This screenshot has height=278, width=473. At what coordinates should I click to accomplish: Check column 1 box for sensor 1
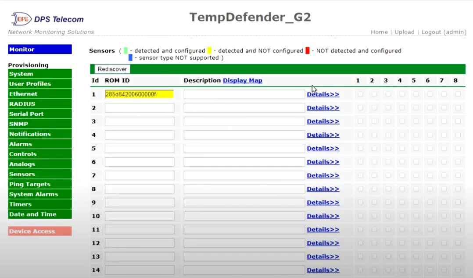pyautogui.click(x=360, y=94)
